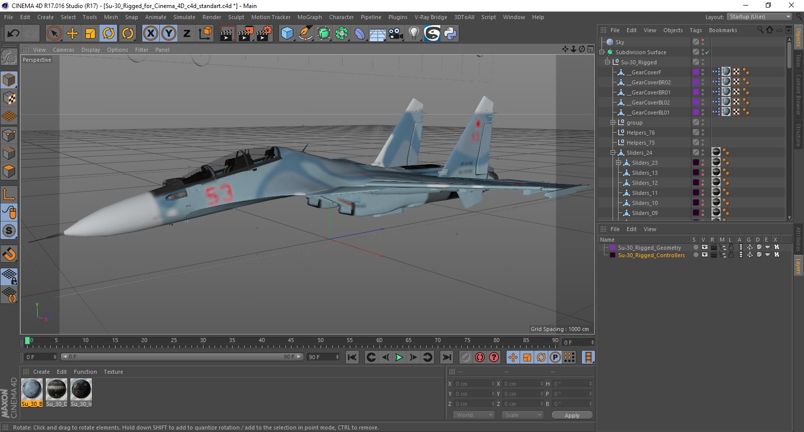Image resolution: width=804 pixels, height=432 pixels.
Task: Toggle solo for Su-30_Rigged_Geometry layer
Action: coord(695,247)
